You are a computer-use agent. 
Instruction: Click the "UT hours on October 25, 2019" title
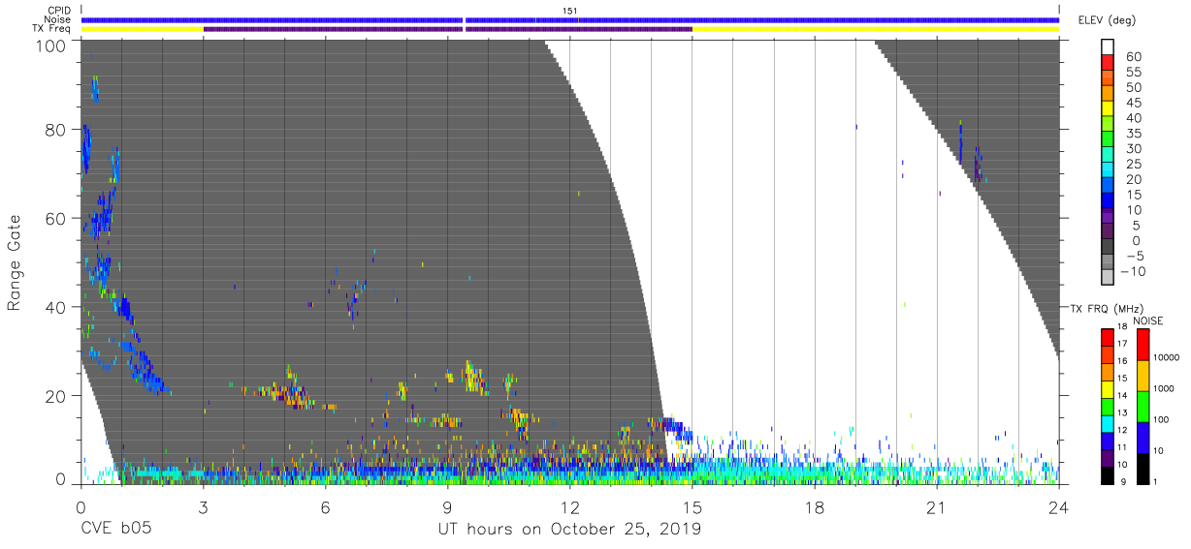pos(569,530)
